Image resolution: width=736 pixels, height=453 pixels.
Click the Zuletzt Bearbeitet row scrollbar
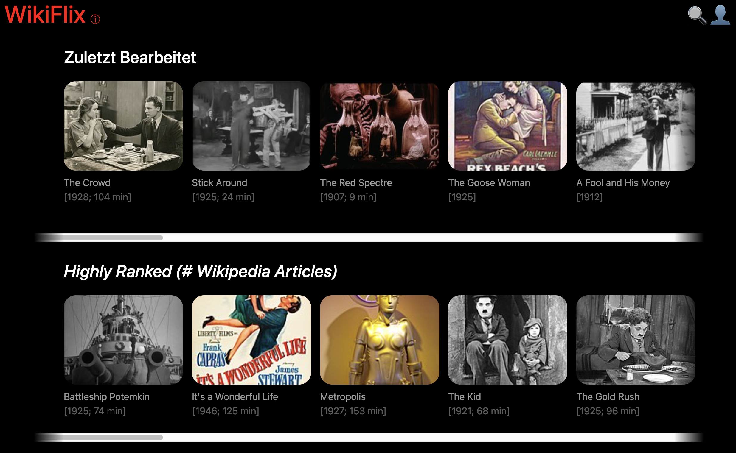point(368,238)
